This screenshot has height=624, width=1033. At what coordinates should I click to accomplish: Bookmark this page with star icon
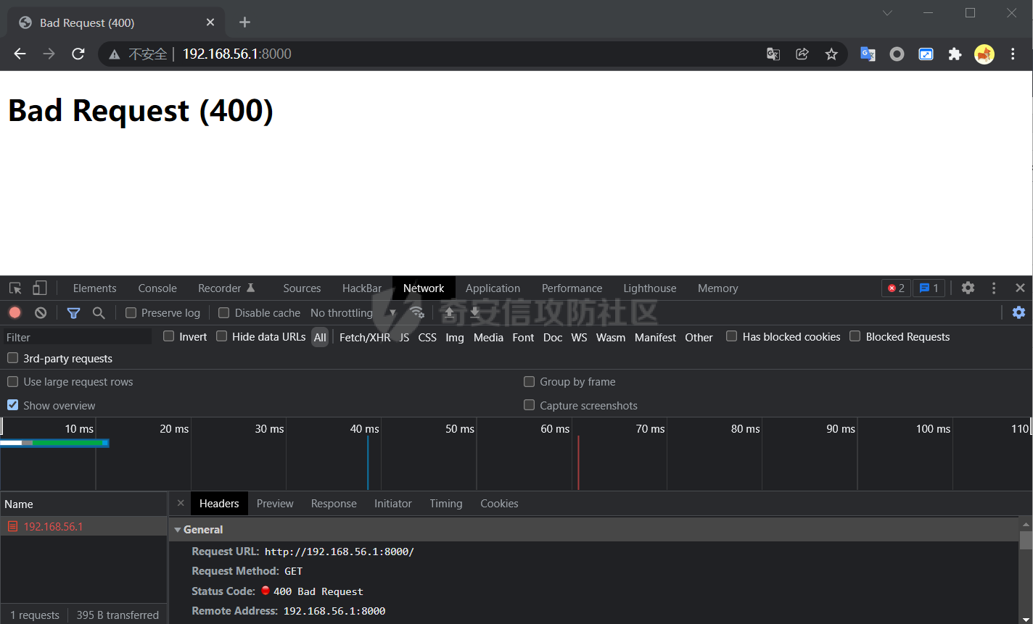point(831,54)
